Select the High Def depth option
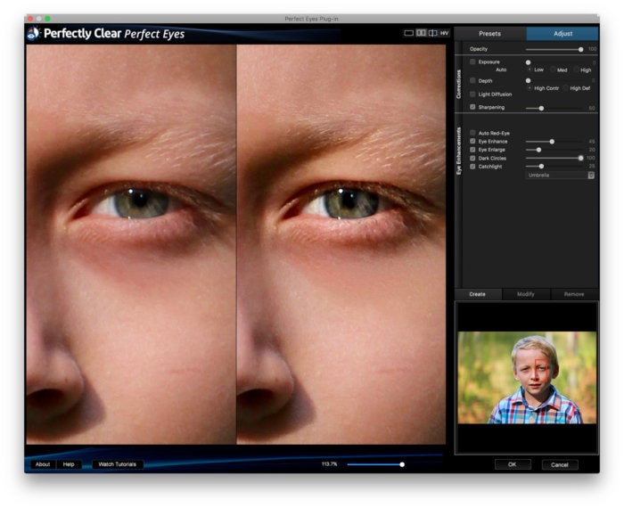Screen dimensions: 624x508 coord(565,88)
